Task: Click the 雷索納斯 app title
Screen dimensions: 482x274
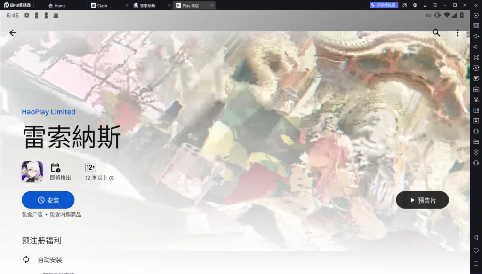Action: [72, 137]
